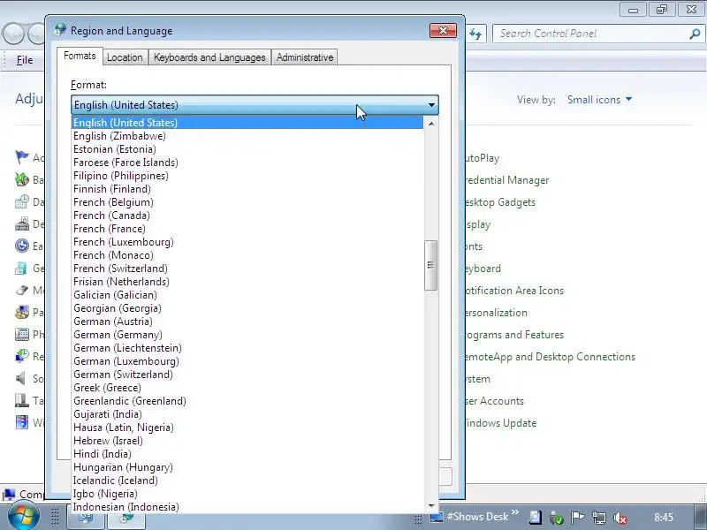
Task: Choose German (Switzerland) format
Action: (247, 375)
